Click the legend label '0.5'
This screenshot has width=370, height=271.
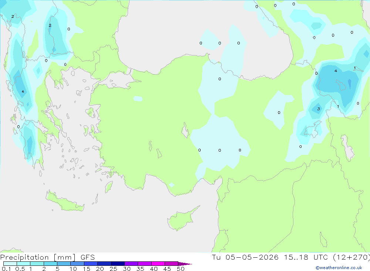(20, 269)
